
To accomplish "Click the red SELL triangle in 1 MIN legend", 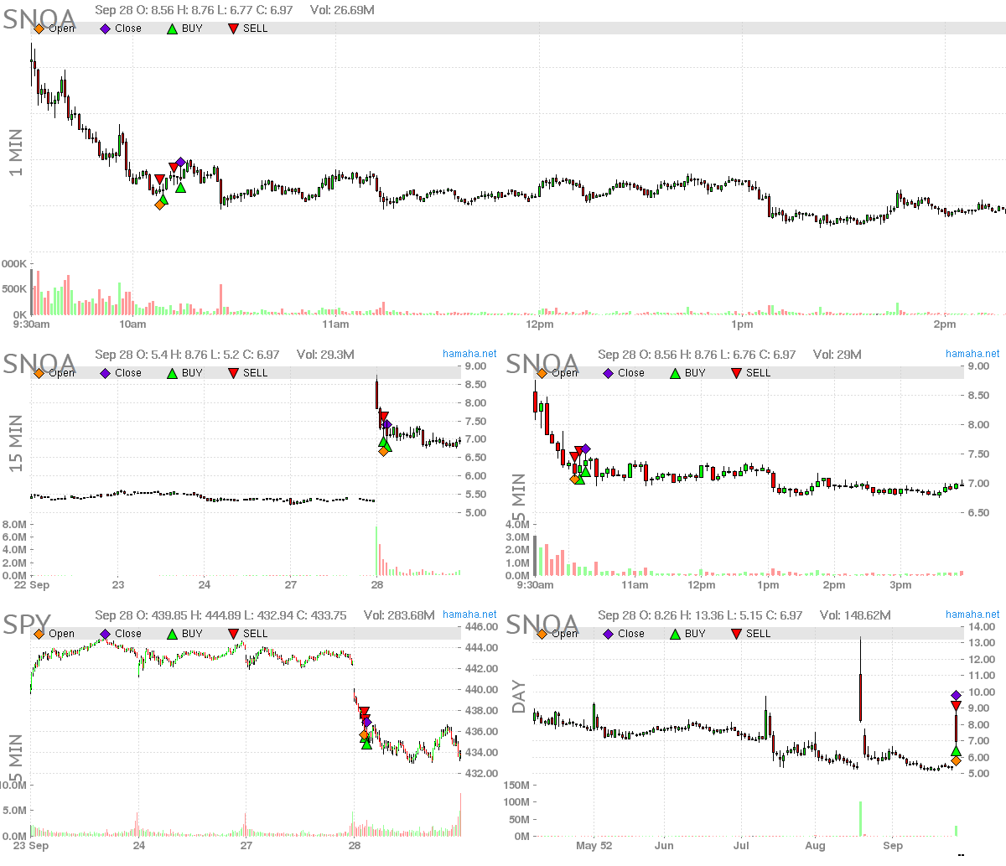I will click(233, 29).
